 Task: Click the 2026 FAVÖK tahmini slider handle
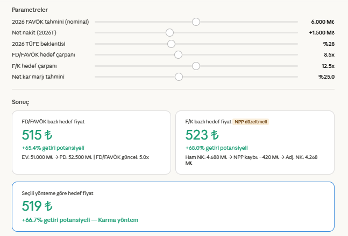point(196,22)
